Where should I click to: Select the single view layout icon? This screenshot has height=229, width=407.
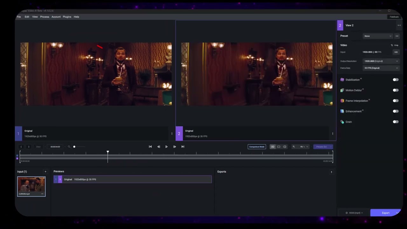coord(279,147)
